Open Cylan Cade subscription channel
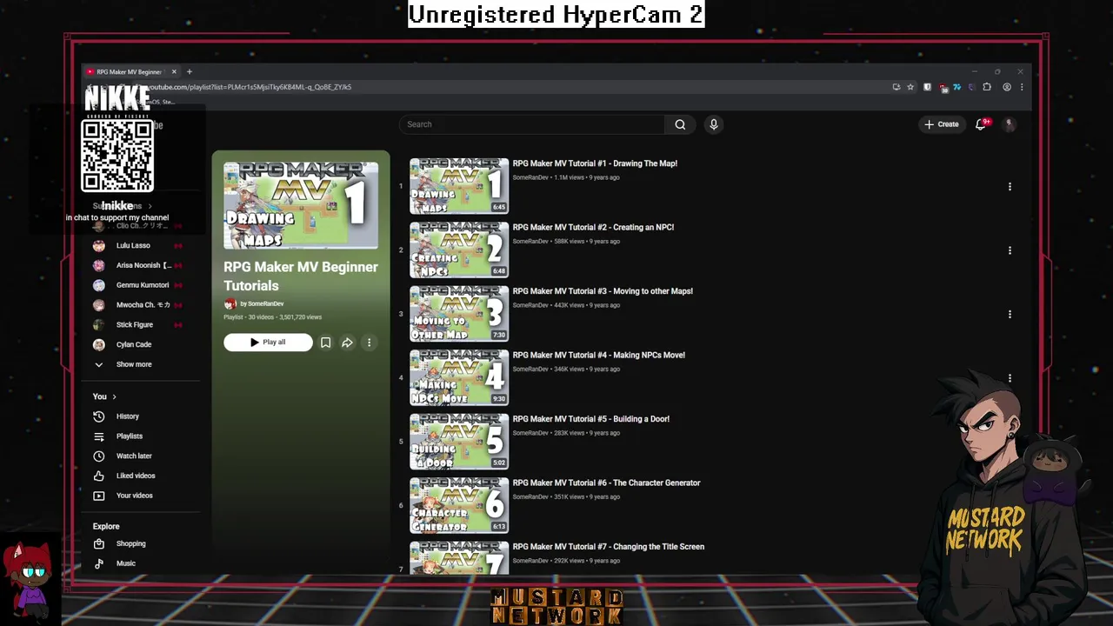The image size is (1113, 626). [x=134, y=344]
